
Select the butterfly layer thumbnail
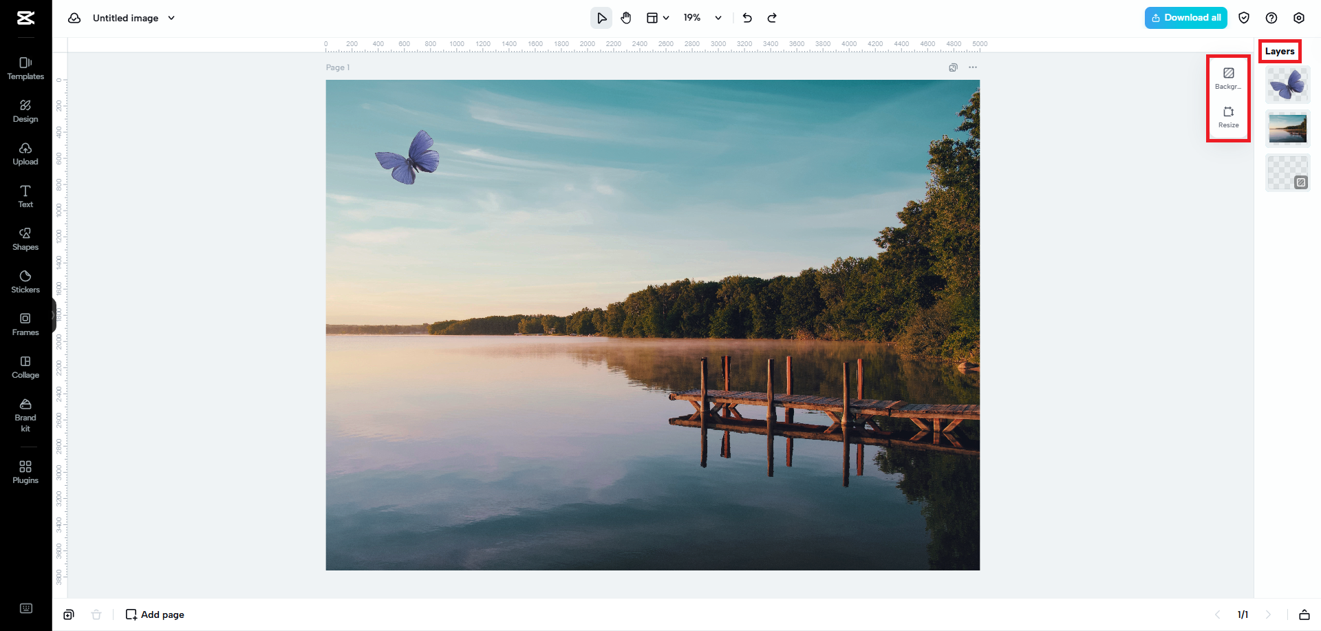click(1287, 85)
